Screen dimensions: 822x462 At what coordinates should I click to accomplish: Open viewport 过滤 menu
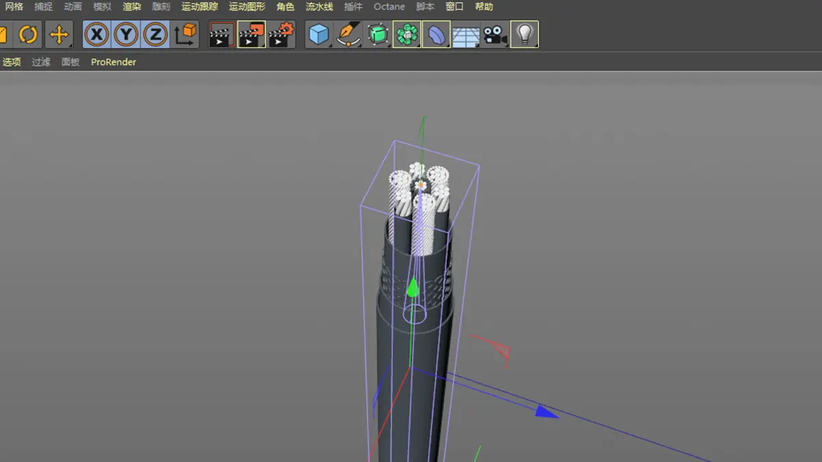[41, 62]
